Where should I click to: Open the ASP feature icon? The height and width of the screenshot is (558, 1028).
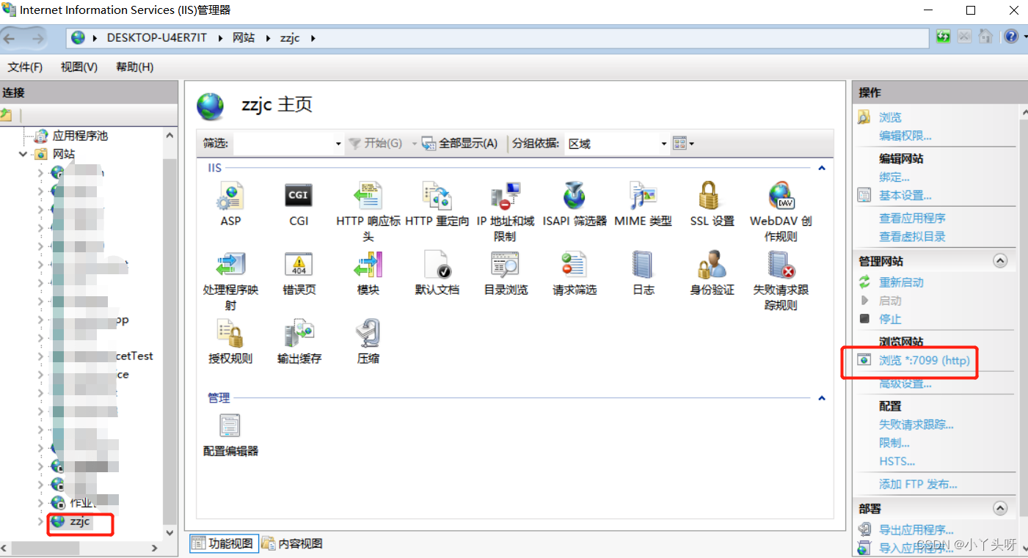(x=230, y=205)
